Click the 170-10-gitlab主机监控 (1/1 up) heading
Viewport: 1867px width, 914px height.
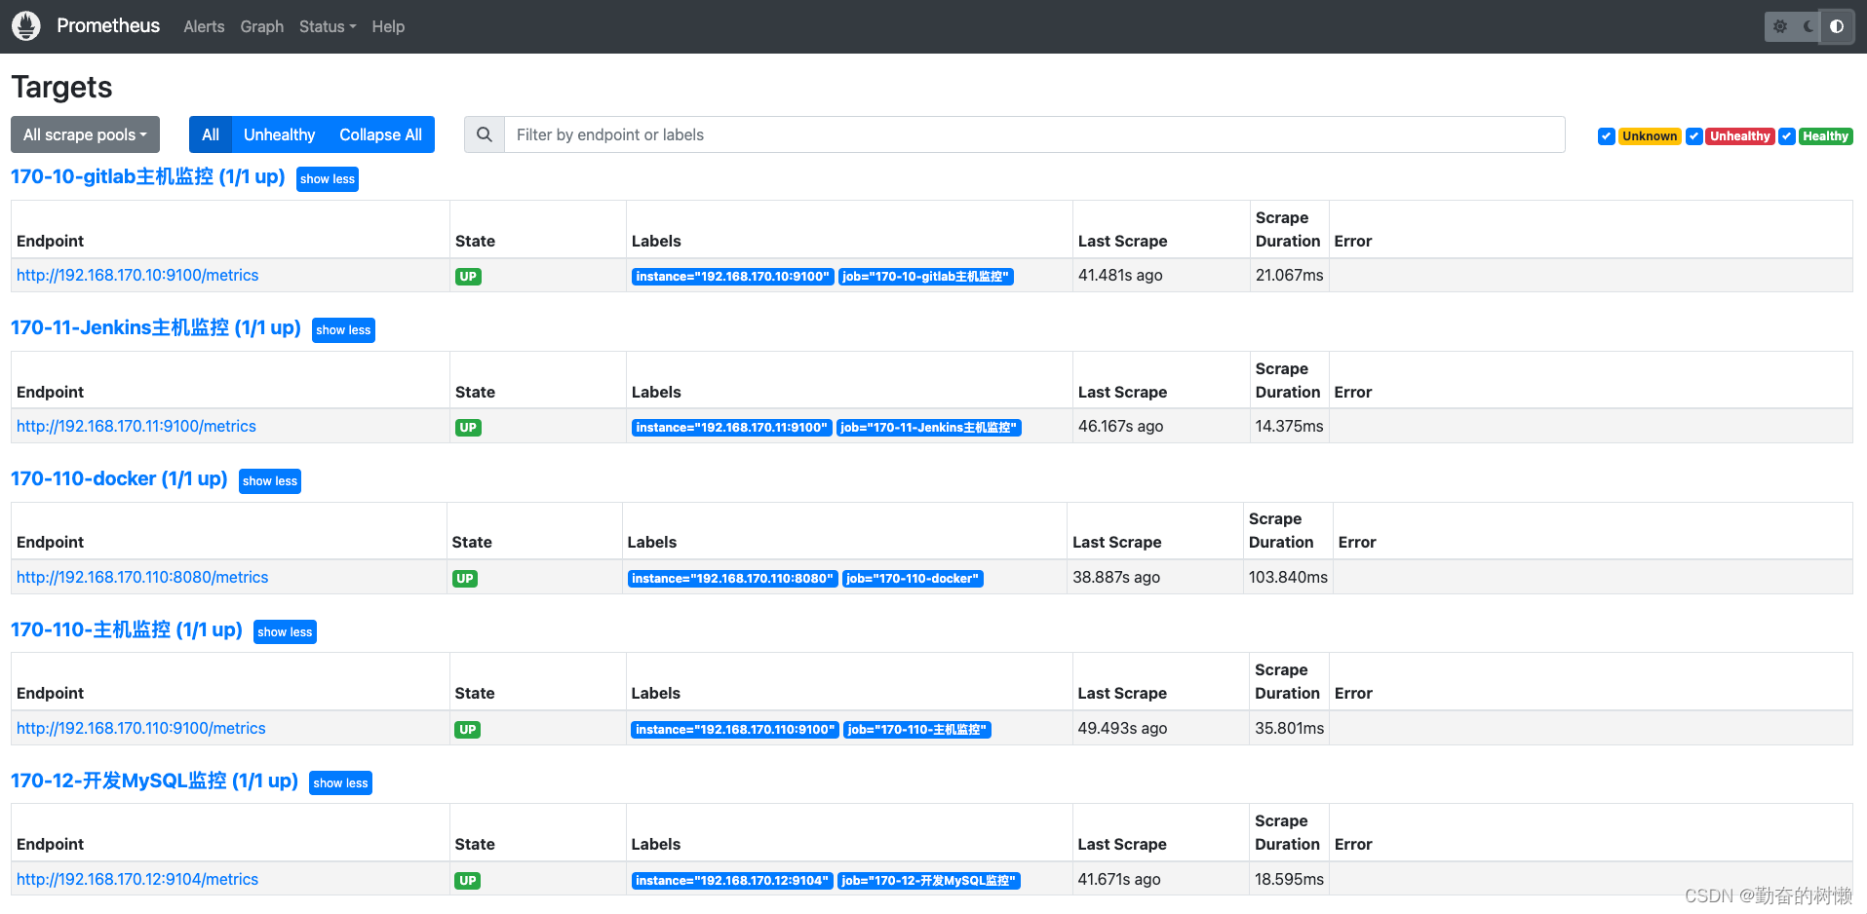point(148,176)
